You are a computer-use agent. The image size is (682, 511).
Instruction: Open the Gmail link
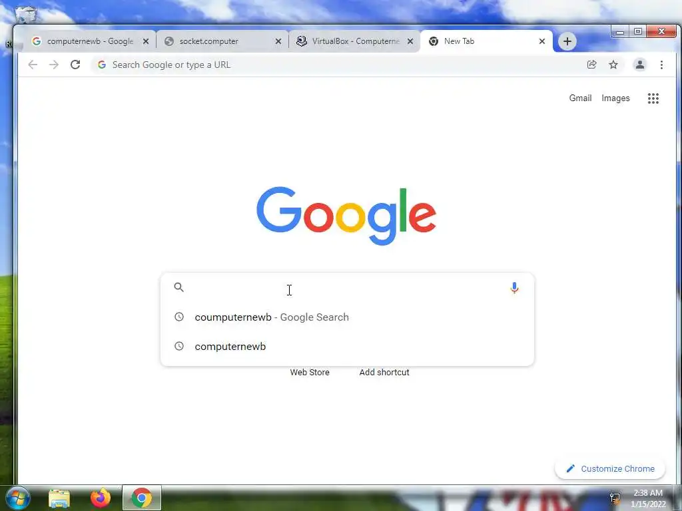tap(580, 98)
